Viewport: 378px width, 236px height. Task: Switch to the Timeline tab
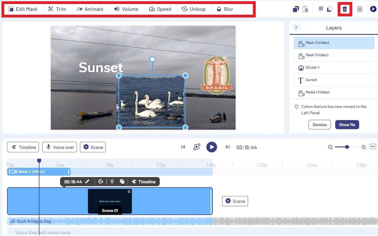coord(23,147)
